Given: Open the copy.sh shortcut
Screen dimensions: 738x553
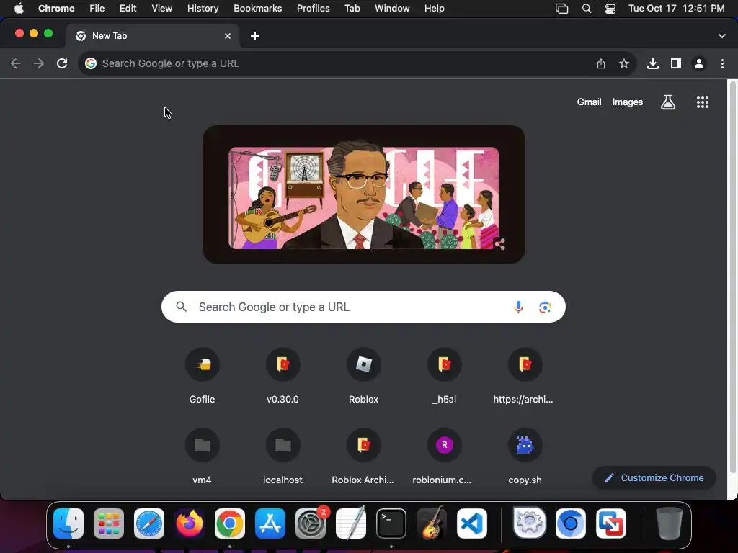Looking at the screenshot, I should (x=525, y=457).
